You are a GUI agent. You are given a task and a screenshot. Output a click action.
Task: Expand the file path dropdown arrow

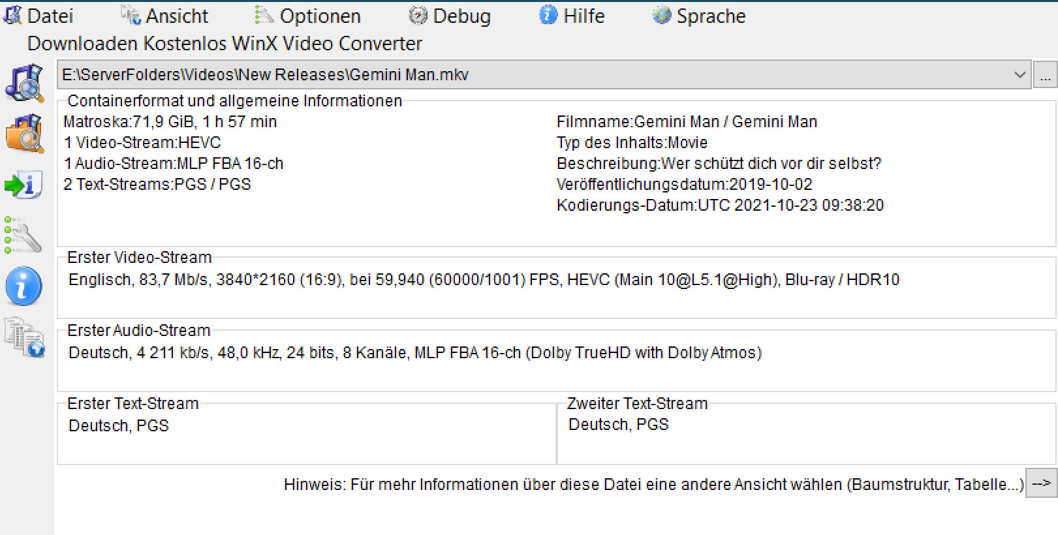point(1019,75)
